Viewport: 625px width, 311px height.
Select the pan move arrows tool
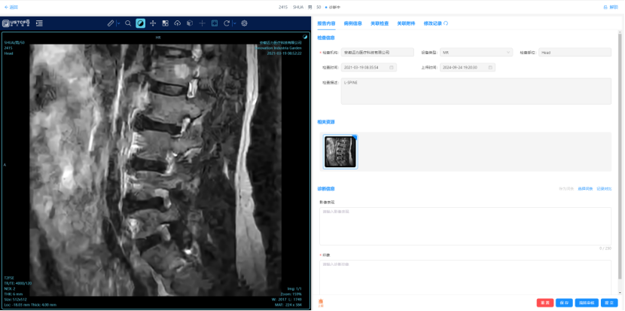pos(153,23)
